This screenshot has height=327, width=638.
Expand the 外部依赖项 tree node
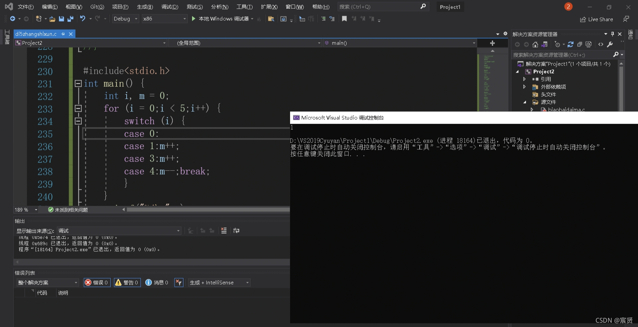524,87
